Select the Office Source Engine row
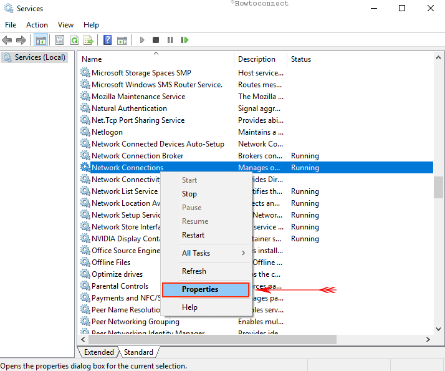Image resolution: width=445 pixels, height=371 pixels. (256, 251)
